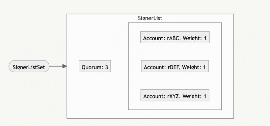The image size is (270, 126).
Task: Click Weight: 1 in the rDEF box
Action: 194,67
